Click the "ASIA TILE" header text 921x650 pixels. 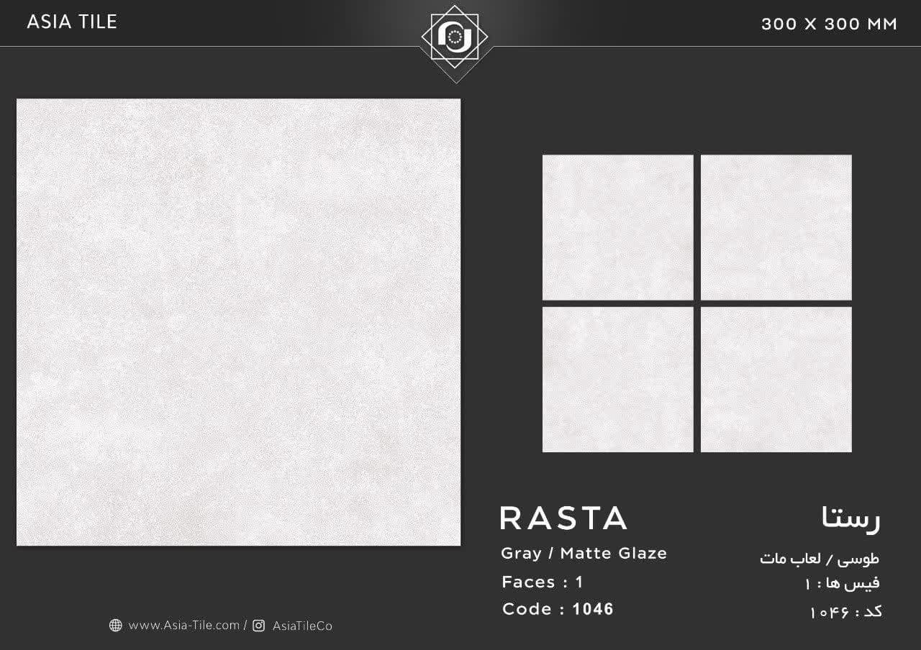pyautogui.click(x=72, y=22)
